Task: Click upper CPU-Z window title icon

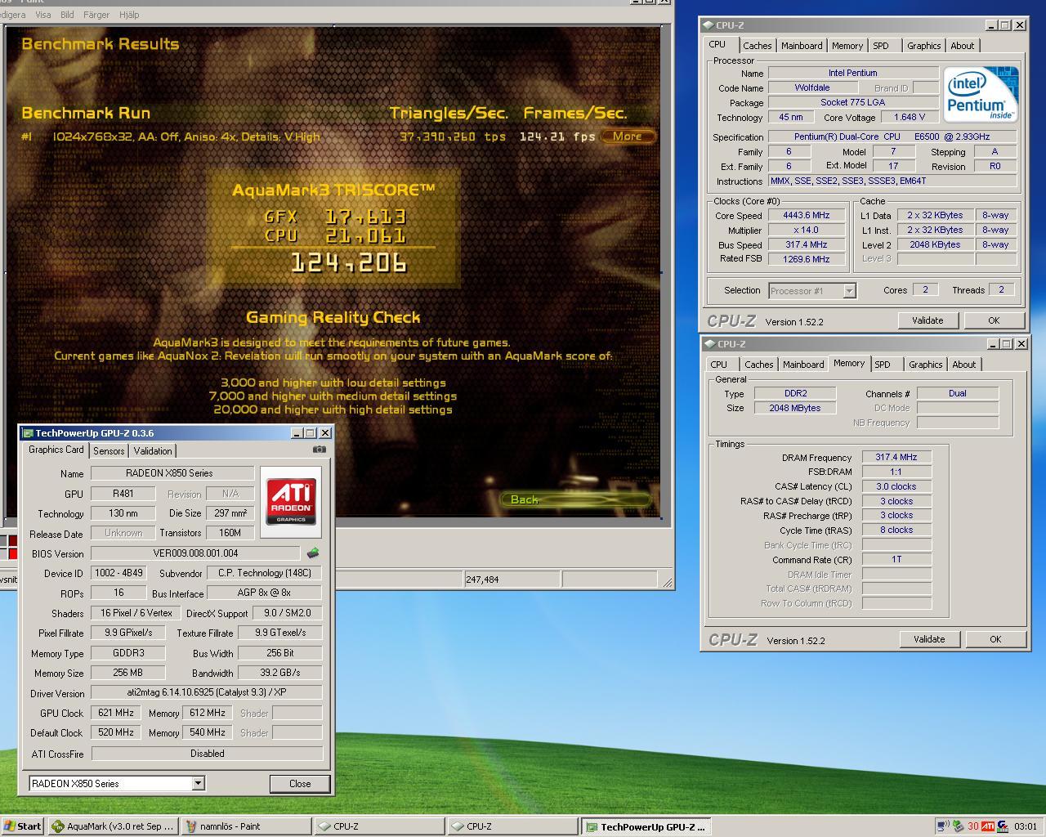Action: (x=709, y=25)
